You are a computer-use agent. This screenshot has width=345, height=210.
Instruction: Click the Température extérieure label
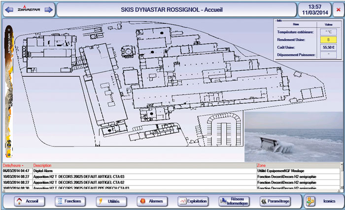click(x=296, y=32)
